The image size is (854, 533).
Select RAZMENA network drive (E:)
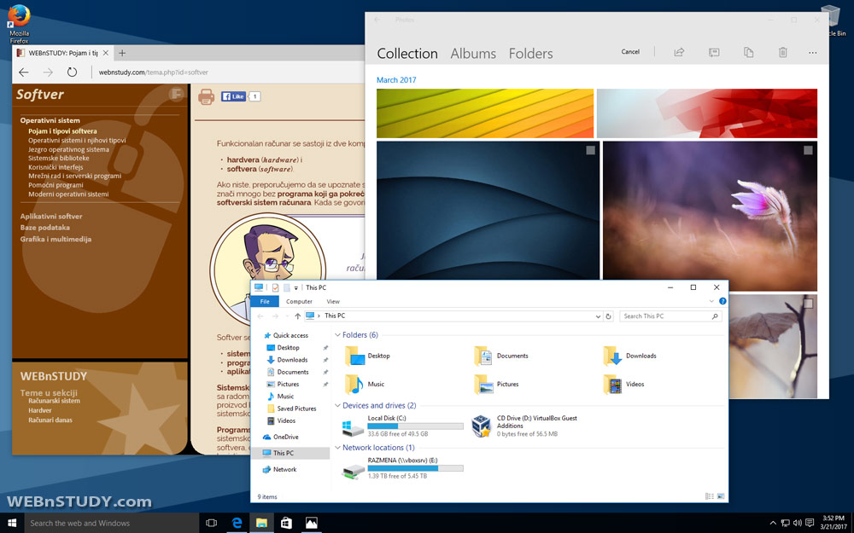click(402, 467)
